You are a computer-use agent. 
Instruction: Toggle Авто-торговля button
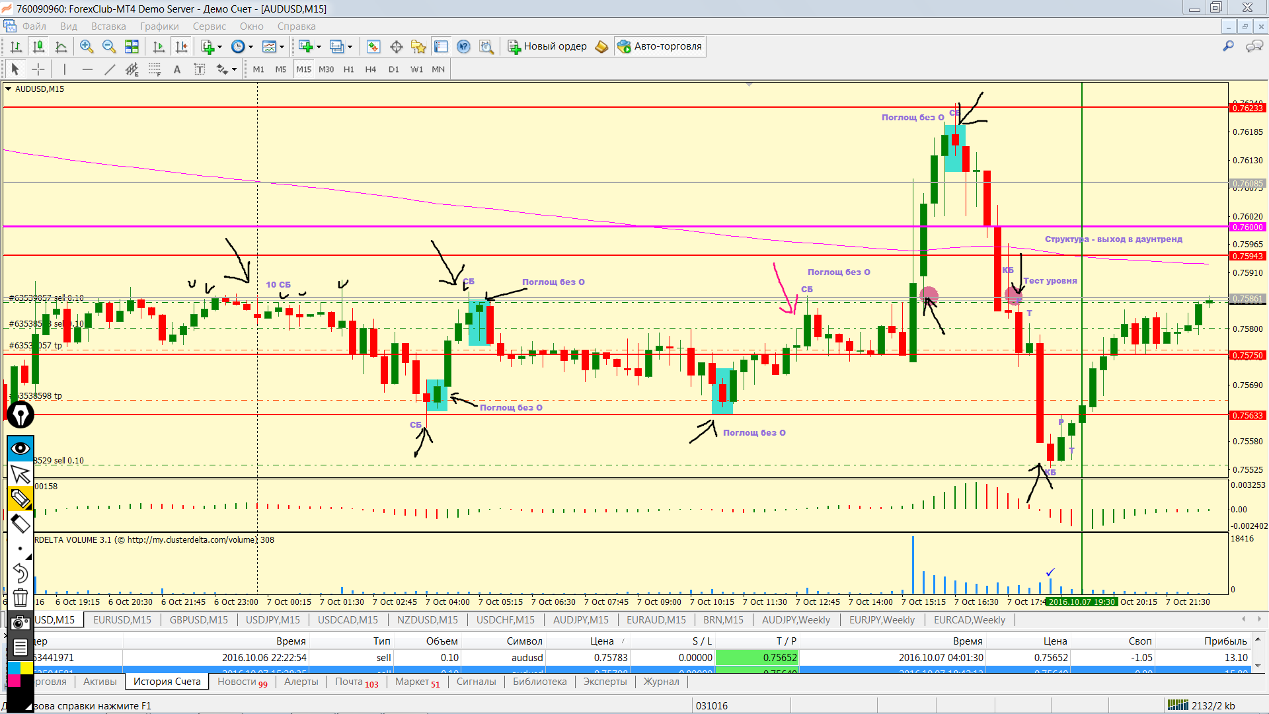tap(660, 46)
